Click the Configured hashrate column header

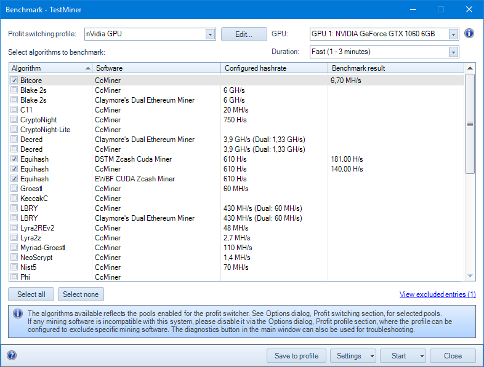274,68
